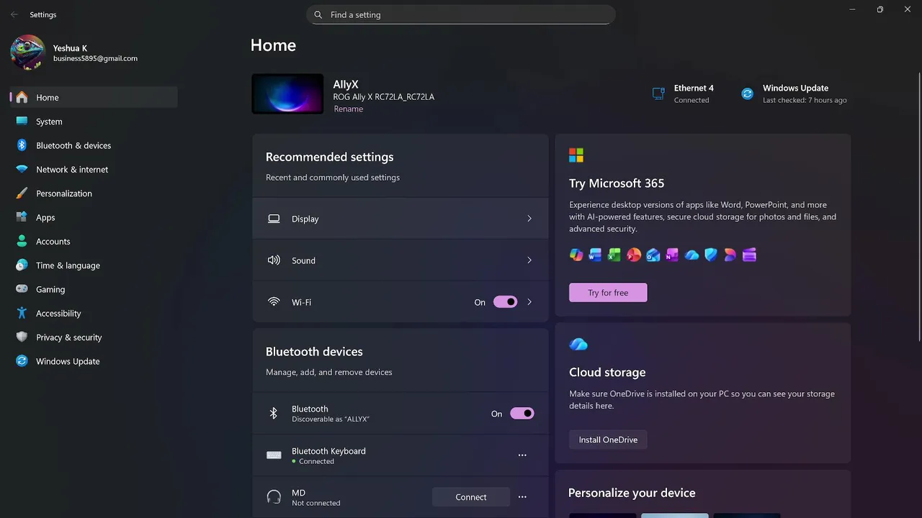Image resolution: width=922 pixels, height=518 pixels.
Task: Click the Home icon in the sidebar
Action: (x=22, y=97)
